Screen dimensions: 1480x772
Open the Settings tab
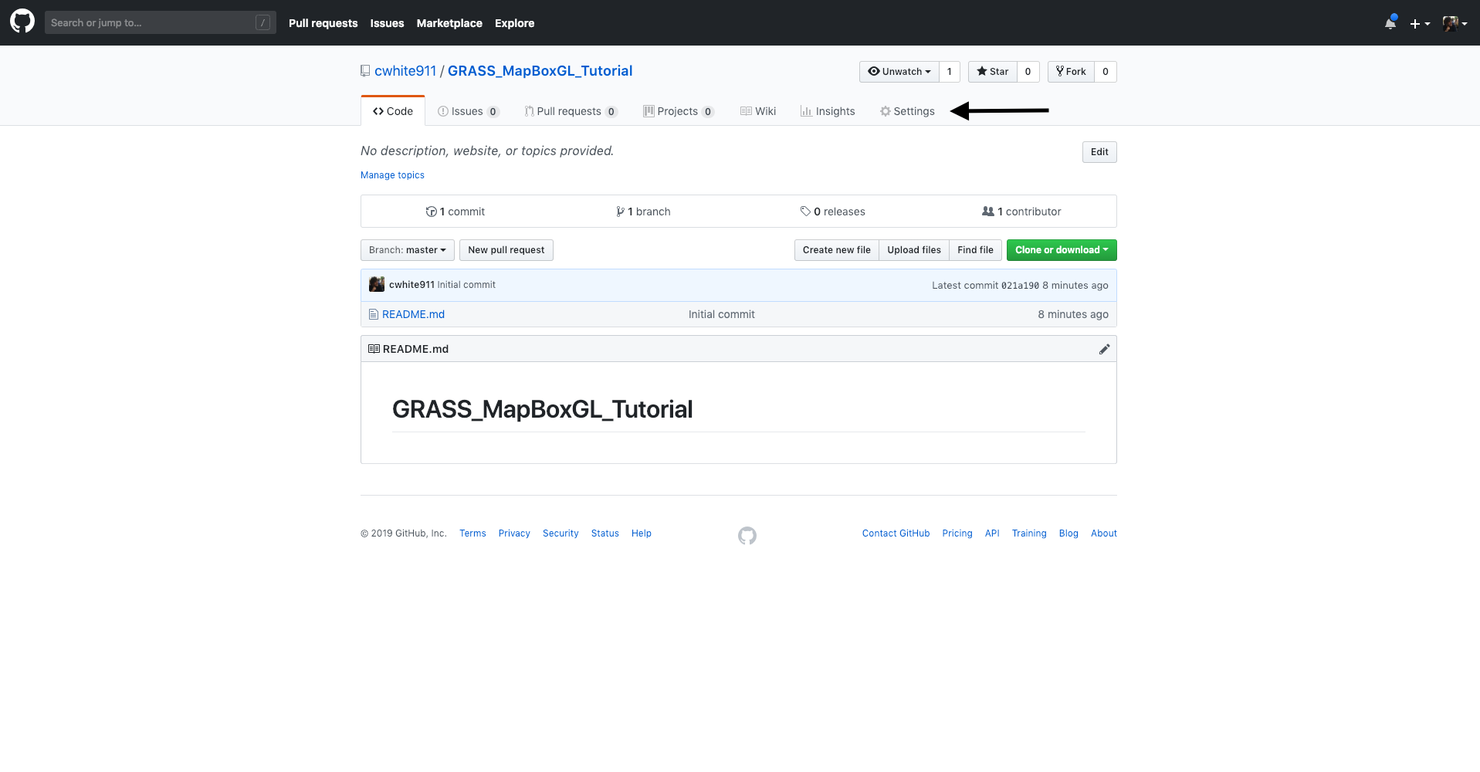coord(907,111)
